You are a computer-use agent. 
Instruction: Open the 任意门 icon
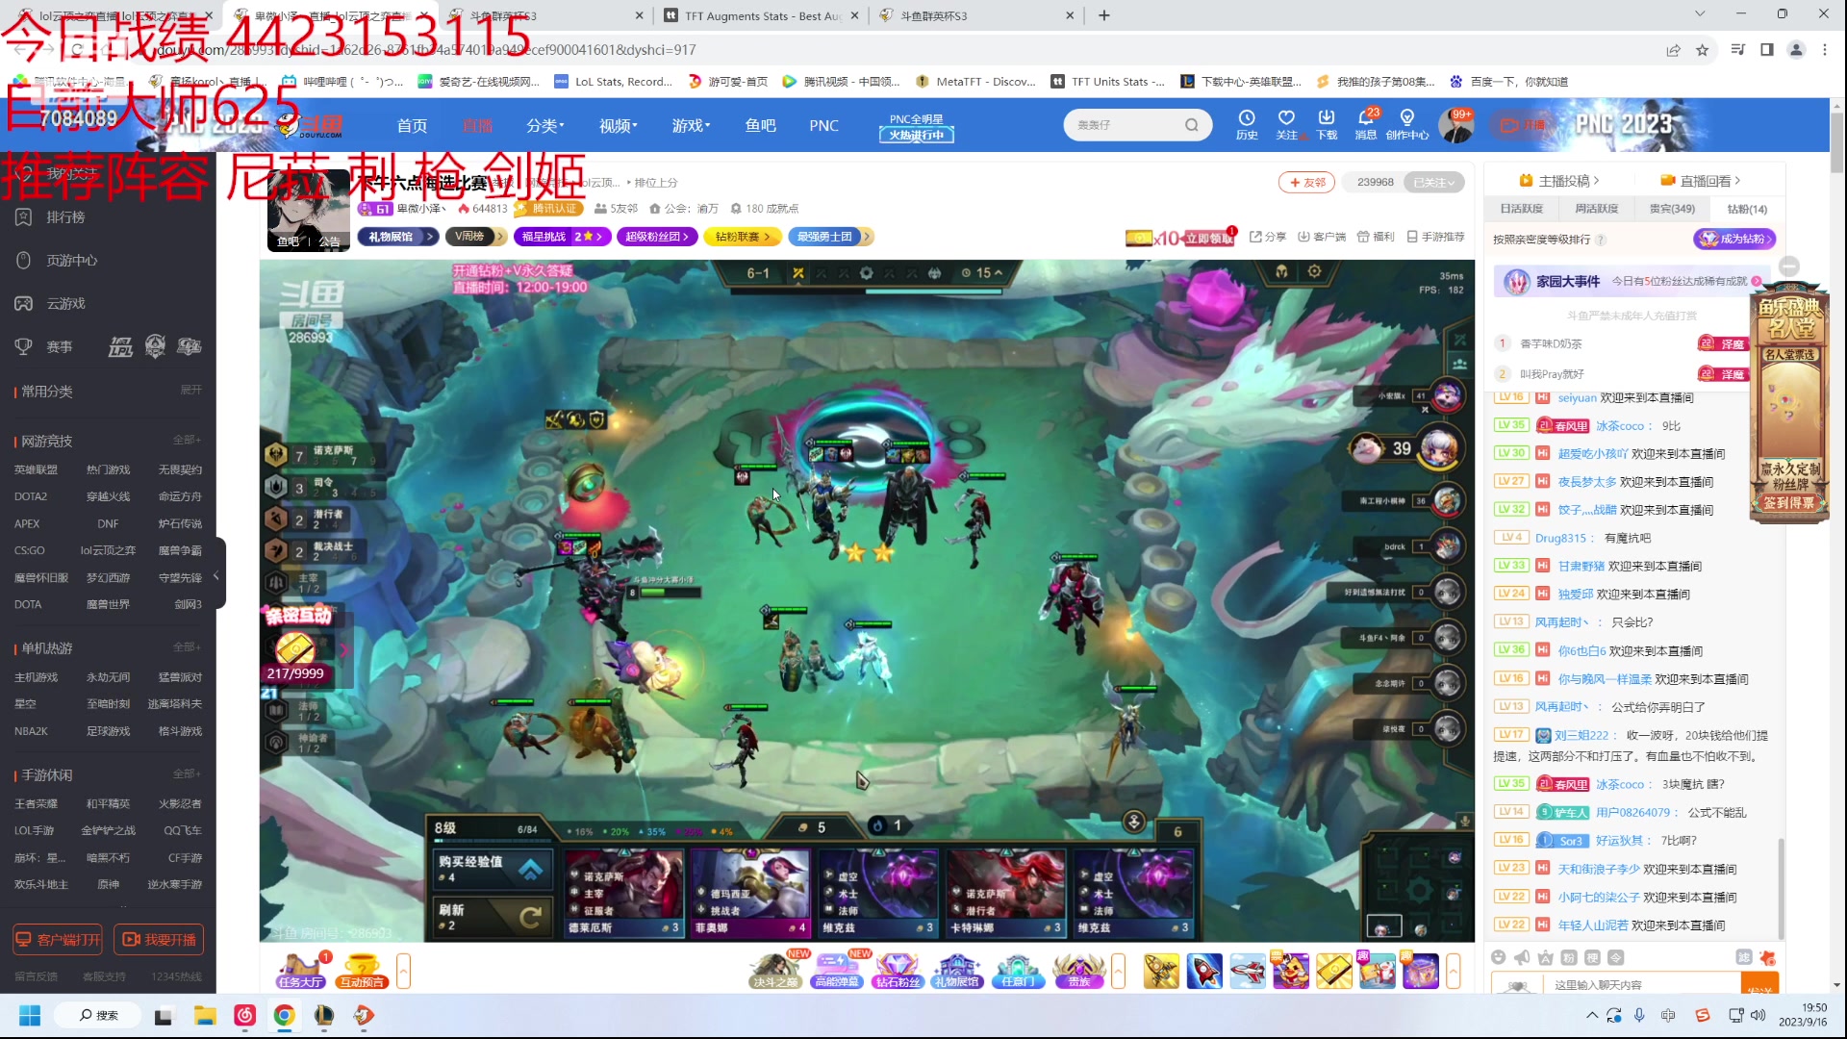coord(1018,971)
